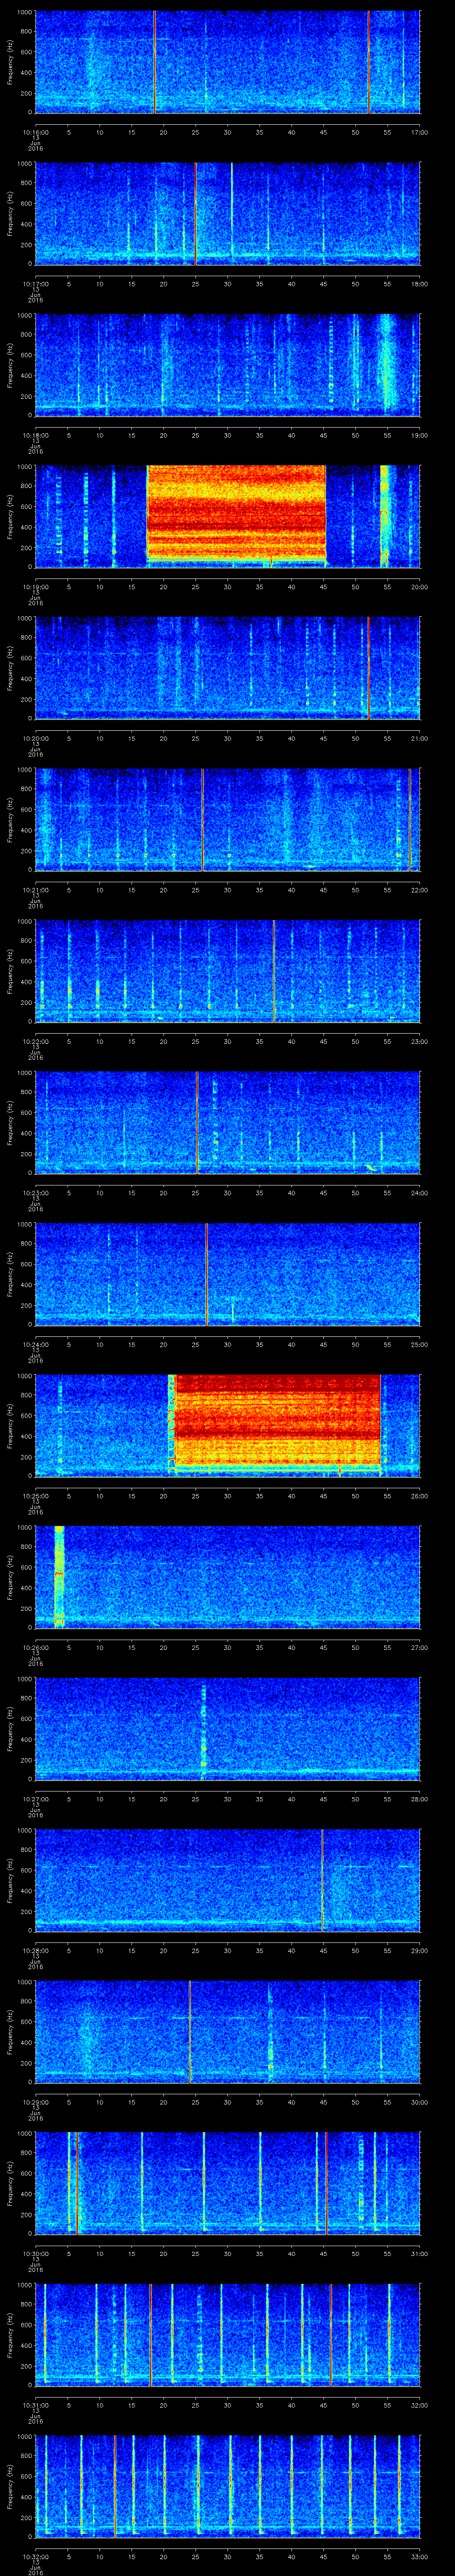Image resolution: width=455 pixels, height=2576 pixels.
Task: Pick the marker line near 37 seconds in 10:22 spectrogram
Action: click(x=274, y=970)
